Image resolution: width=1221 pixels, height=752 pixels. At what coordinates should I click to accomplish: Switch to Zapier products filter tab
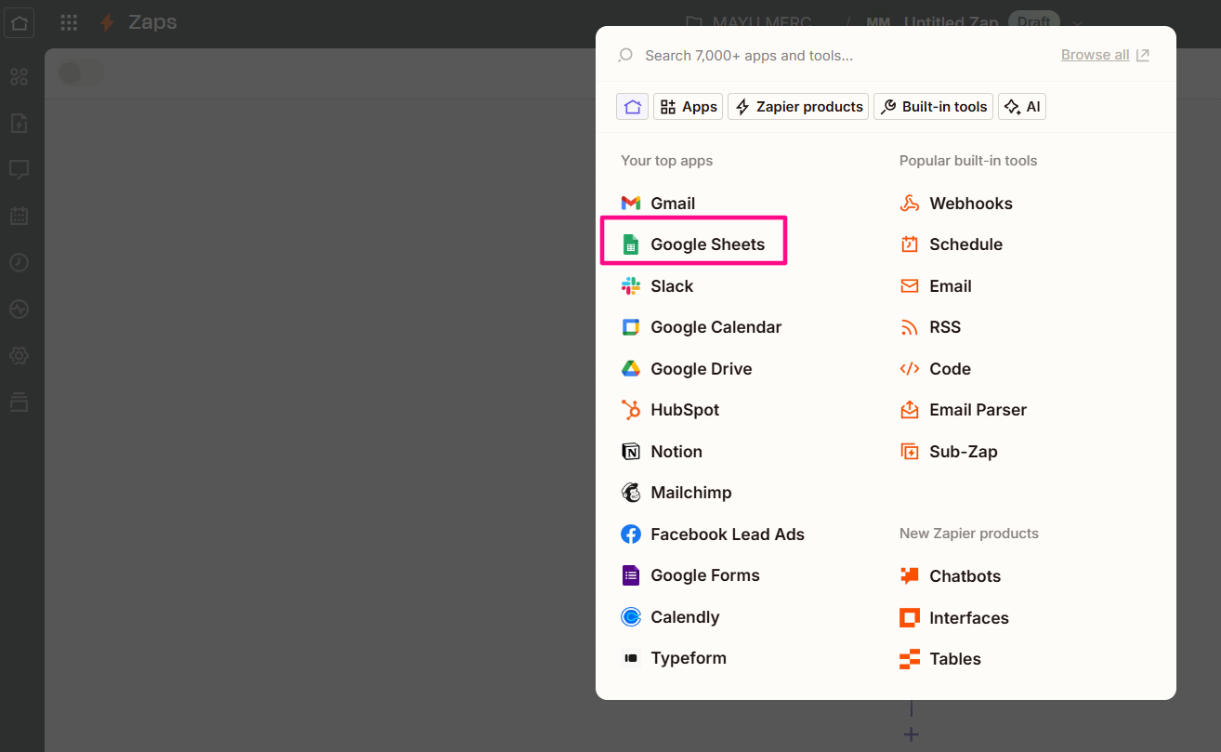pos(798,107)
